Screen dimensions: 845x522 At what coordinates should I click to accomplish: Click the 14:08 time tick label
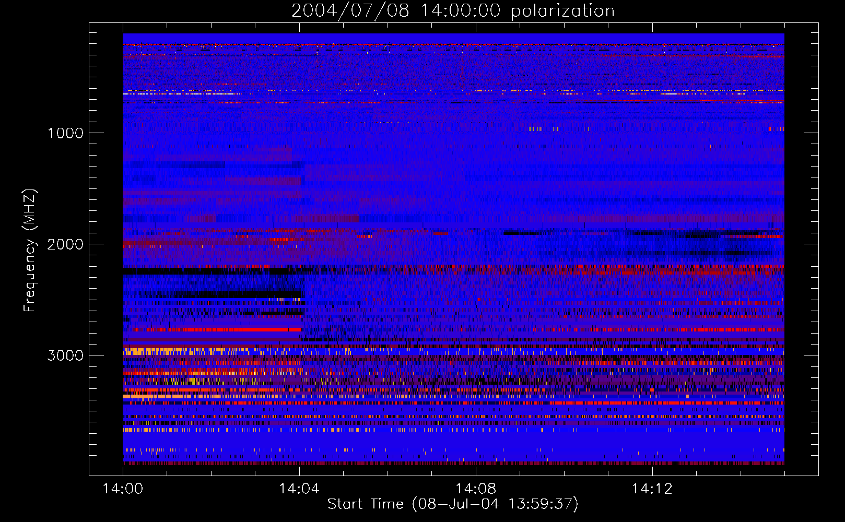pos(476,489)
